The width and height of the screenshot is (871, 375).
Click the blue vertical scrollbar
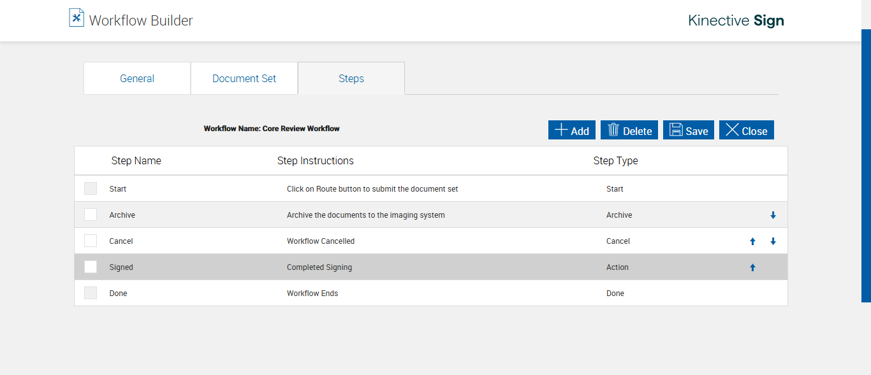[866, 166]
